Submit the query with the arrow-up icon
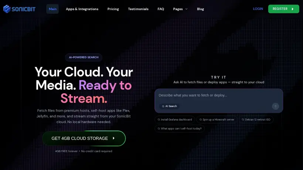 [275, 107]
